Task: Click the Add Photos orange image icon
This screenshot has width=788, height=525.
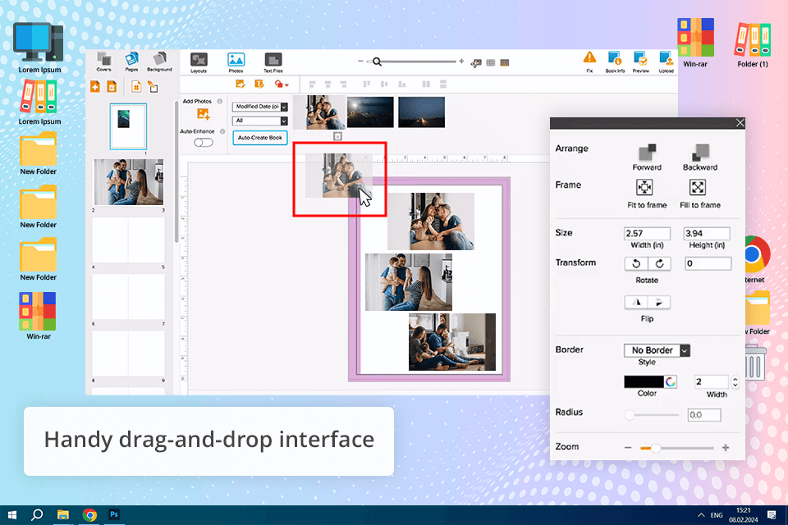Action: 203,114
